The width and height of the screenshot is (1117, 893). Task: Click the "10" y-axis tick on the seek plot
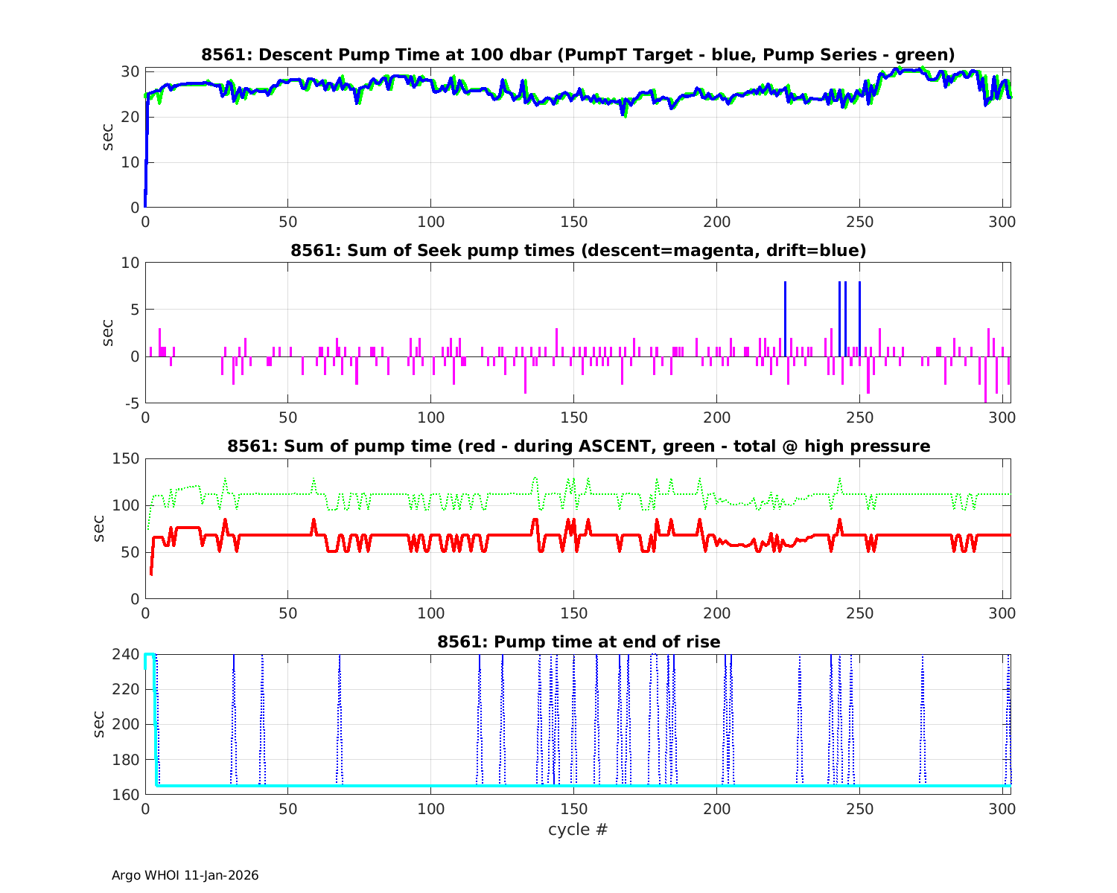[x=130, y=263]
